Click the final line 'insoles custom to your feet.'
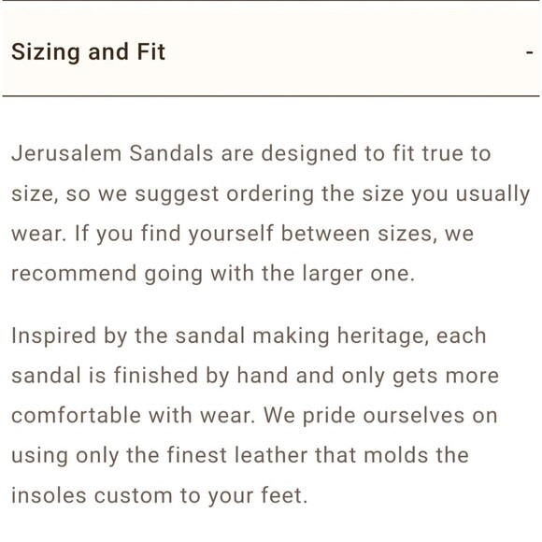542x542 pixels. click(x=160, y=495)
